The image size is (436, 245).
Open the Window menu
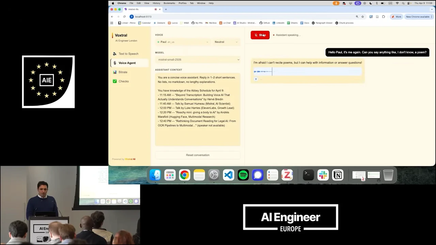coord(201,3)
